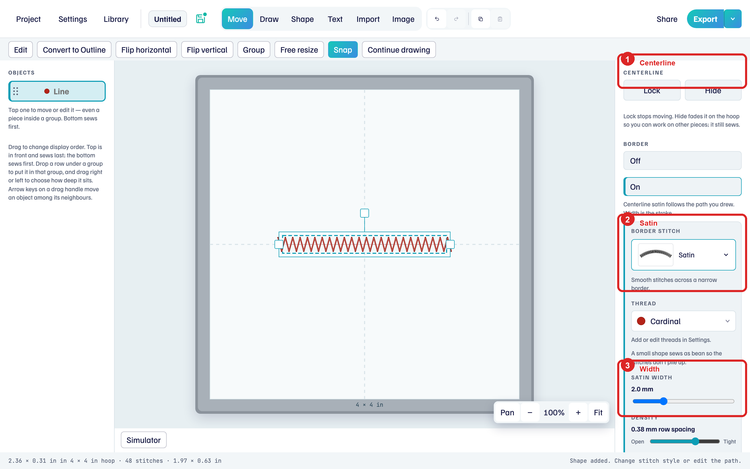Click the rotation handle above the line
750x469 pixels.
pyautogui.click(x=365, y=213)
